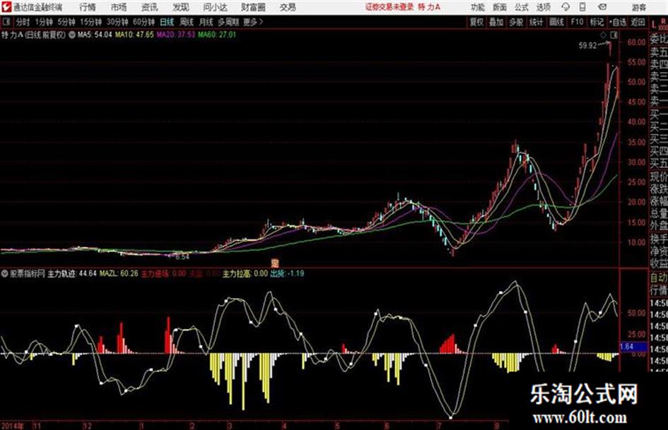Expand the MA indicator settings circle dropdown
The width and height of the screenshot is (668, 430).
pyautogui.click(x=72, y=35)
